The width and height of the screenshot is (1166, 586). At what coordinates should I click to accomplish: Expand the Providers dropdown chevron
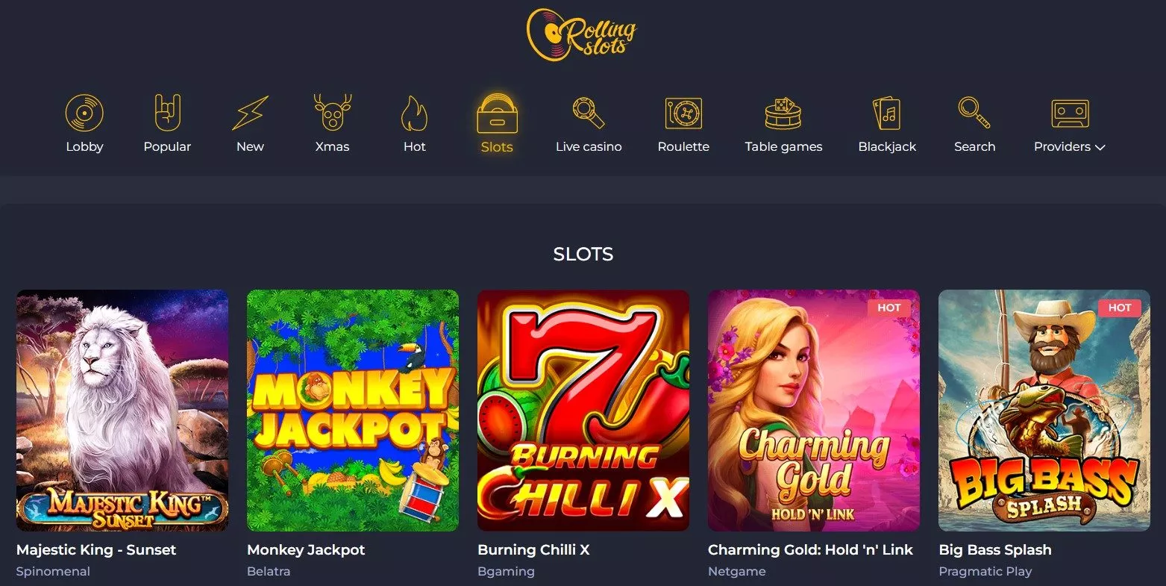1100,148
